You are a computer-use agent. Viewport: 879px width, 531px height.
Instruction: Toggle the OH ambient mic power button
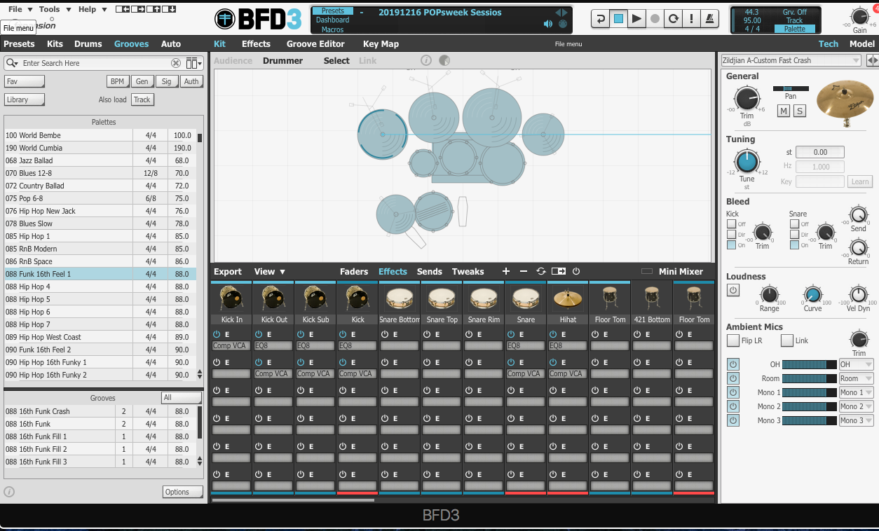[733, 364]
